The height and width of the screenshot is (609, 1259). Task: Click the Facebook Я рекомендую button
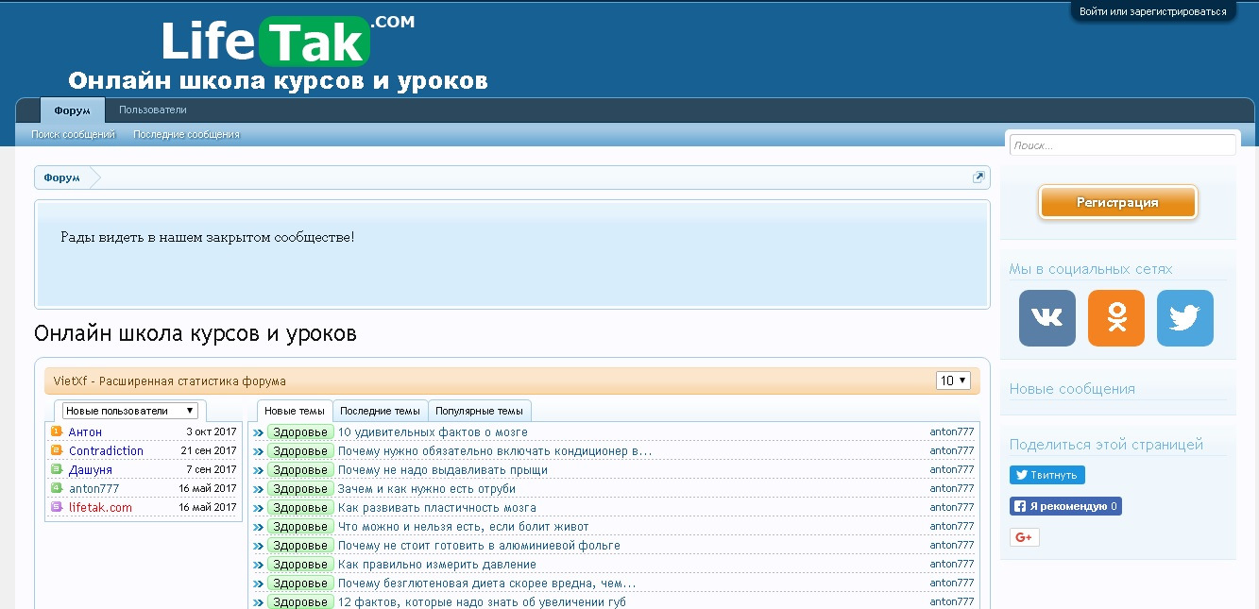click(x=1065, y=506)
